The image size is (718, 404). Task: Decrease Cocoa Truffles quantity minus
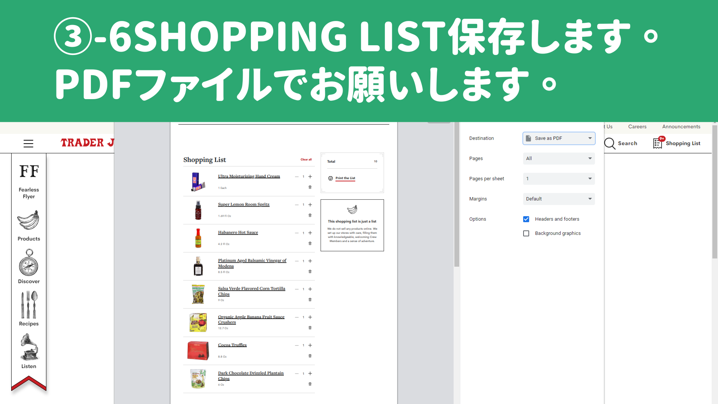(x=297, y=345)
